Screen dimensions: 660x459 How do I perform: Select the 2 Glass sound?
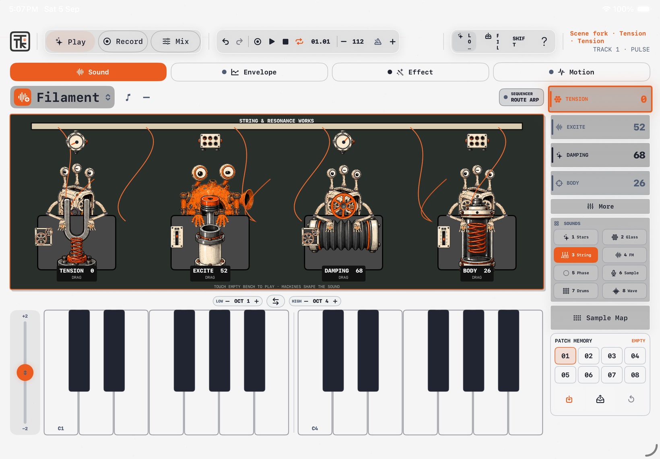pos(625,237)
